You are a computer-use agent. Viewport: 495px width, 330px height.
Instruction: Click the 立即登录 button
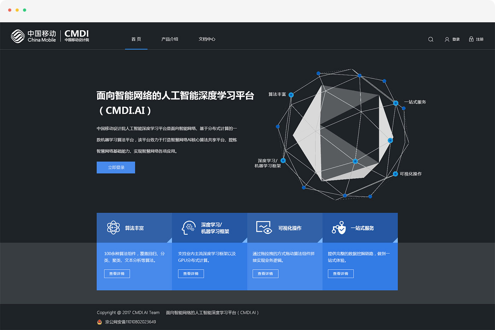click(116, 167)
